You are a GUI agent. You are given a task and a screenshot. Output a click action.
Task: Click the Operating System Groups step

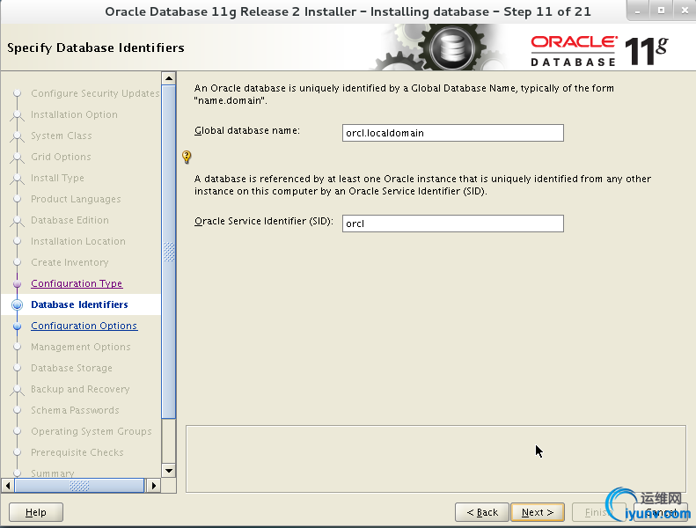pos(92,431)
